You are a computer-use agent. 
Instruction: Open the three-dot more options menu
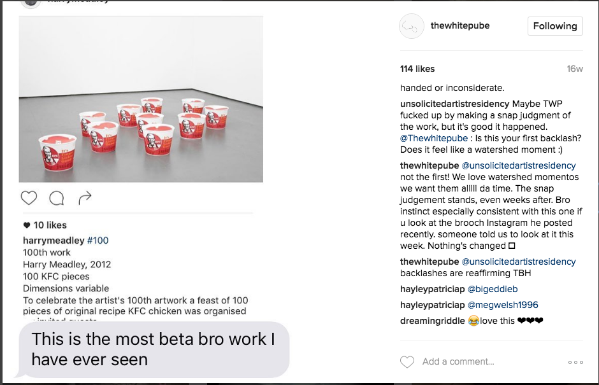click(575, 362)
